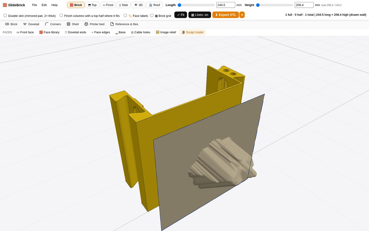Click the brick status summary text

point(326,15)
